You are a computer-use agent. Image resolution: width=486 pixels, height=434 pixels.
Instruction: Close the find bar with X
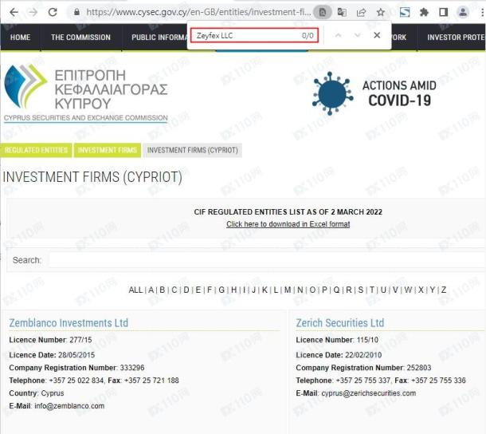pos(377,35)
